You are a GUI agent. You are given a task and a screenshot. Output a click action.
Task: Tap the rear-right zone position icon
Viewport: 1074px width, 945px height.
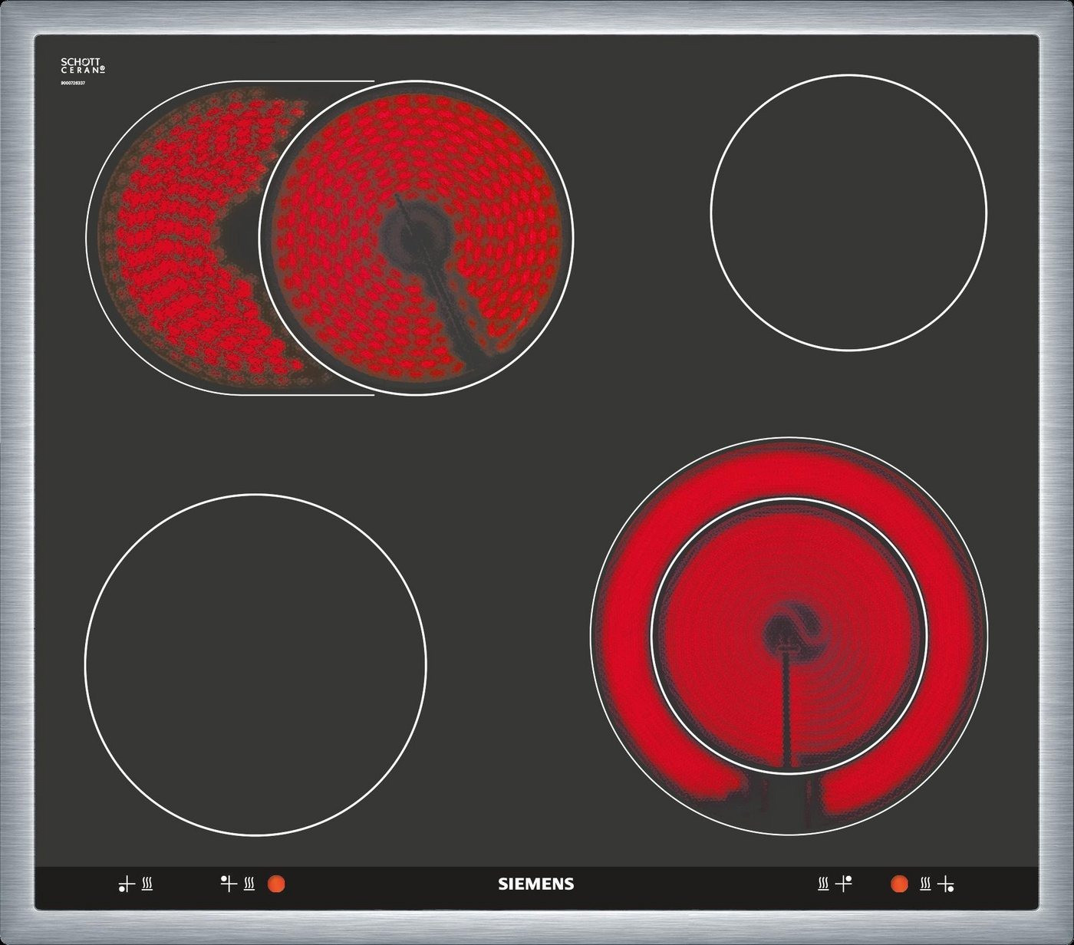[x=844, y=884]
